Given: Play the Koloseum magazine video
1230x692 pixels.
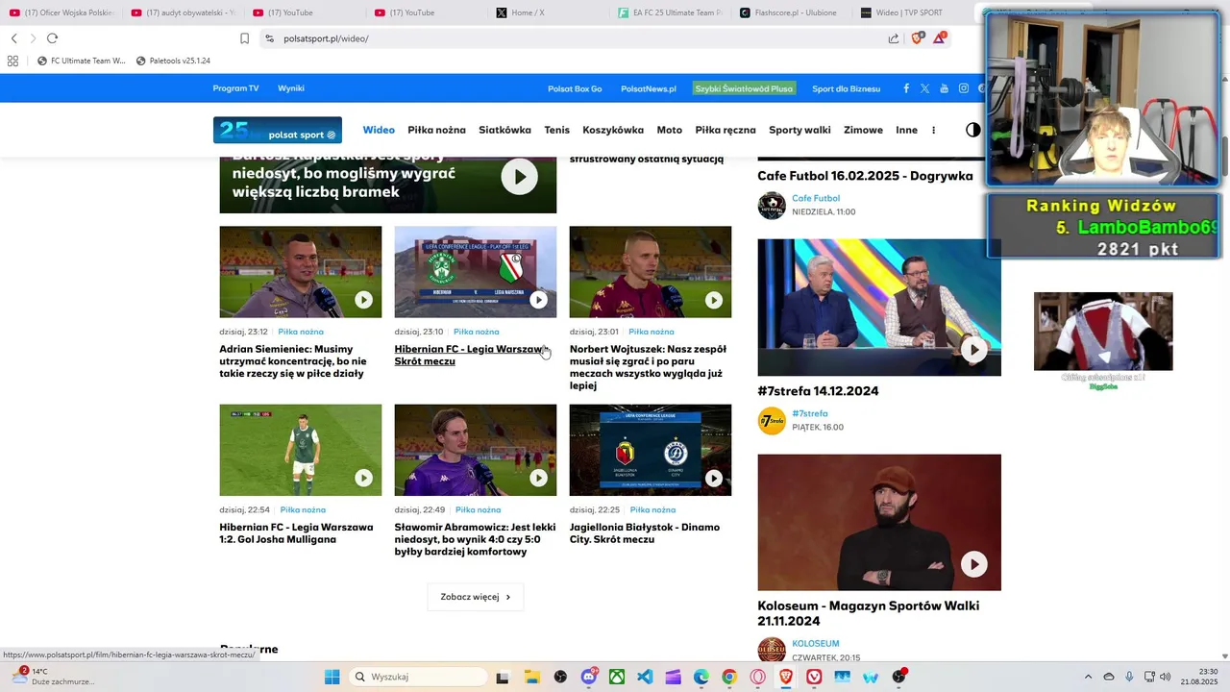Looking at the screenshot, I should 974,564.
